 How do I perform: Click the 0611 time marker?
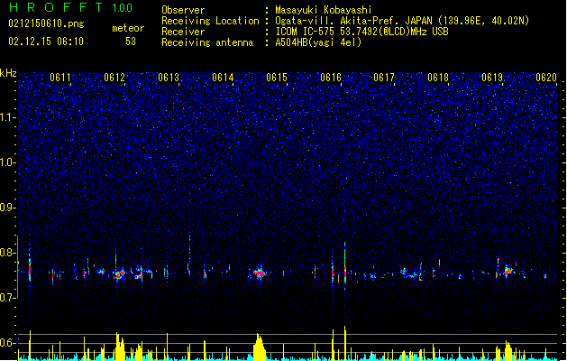pyautogui.click(x=60, y=78)
